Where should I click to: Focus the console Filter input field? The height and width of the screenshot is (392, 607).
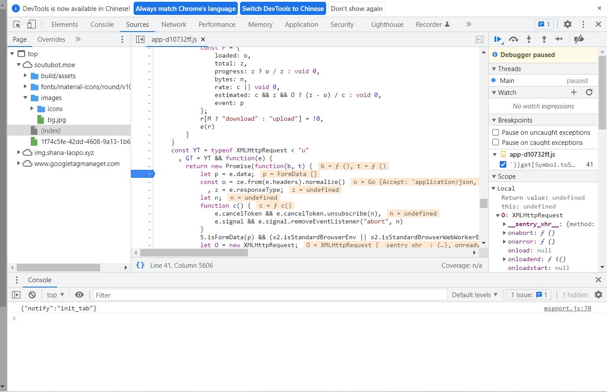[x=270, y=295]
